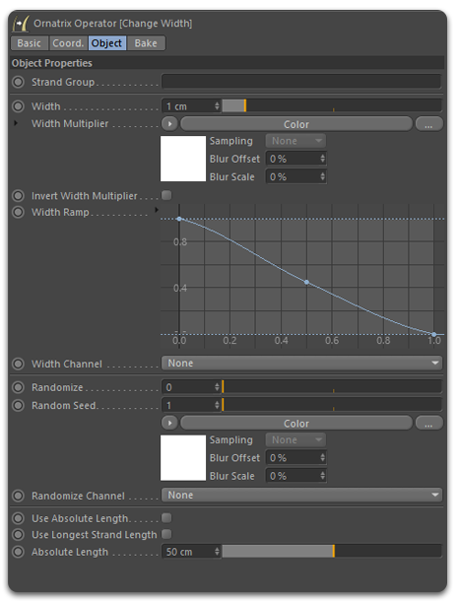This screenshot has height=602, width=457.
Task: Click the Width Multiplier Blur Offset field
Action: [x=292, y=159]
